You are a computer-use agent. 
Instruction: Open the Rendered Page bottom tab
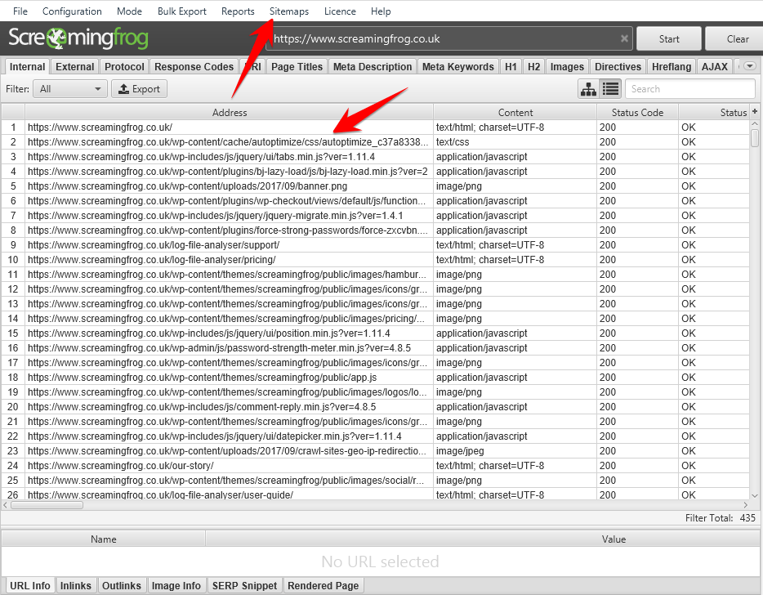[323, 585]
